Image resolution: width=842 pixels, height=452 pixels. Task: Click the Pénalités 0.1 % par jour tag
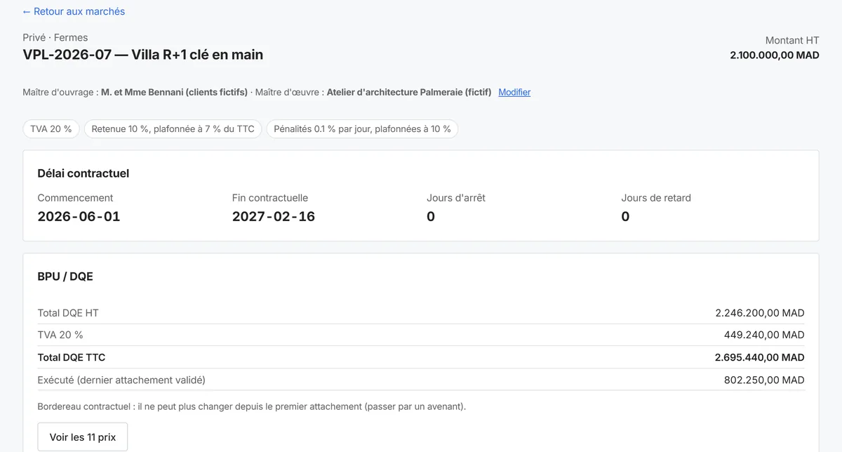tap(362, 129)
